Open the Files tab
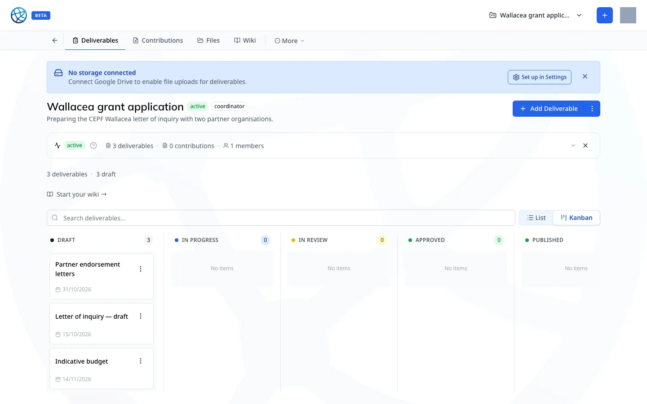This screenshot has width=647, height=404. tap(208, 40)
